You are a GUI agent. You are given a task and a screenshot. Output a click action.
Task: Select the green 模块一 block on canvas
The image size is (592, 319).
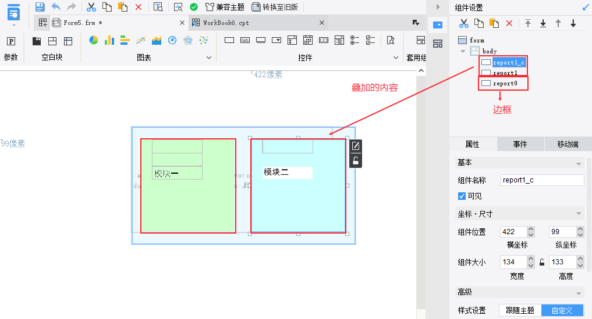click(188, 185)
